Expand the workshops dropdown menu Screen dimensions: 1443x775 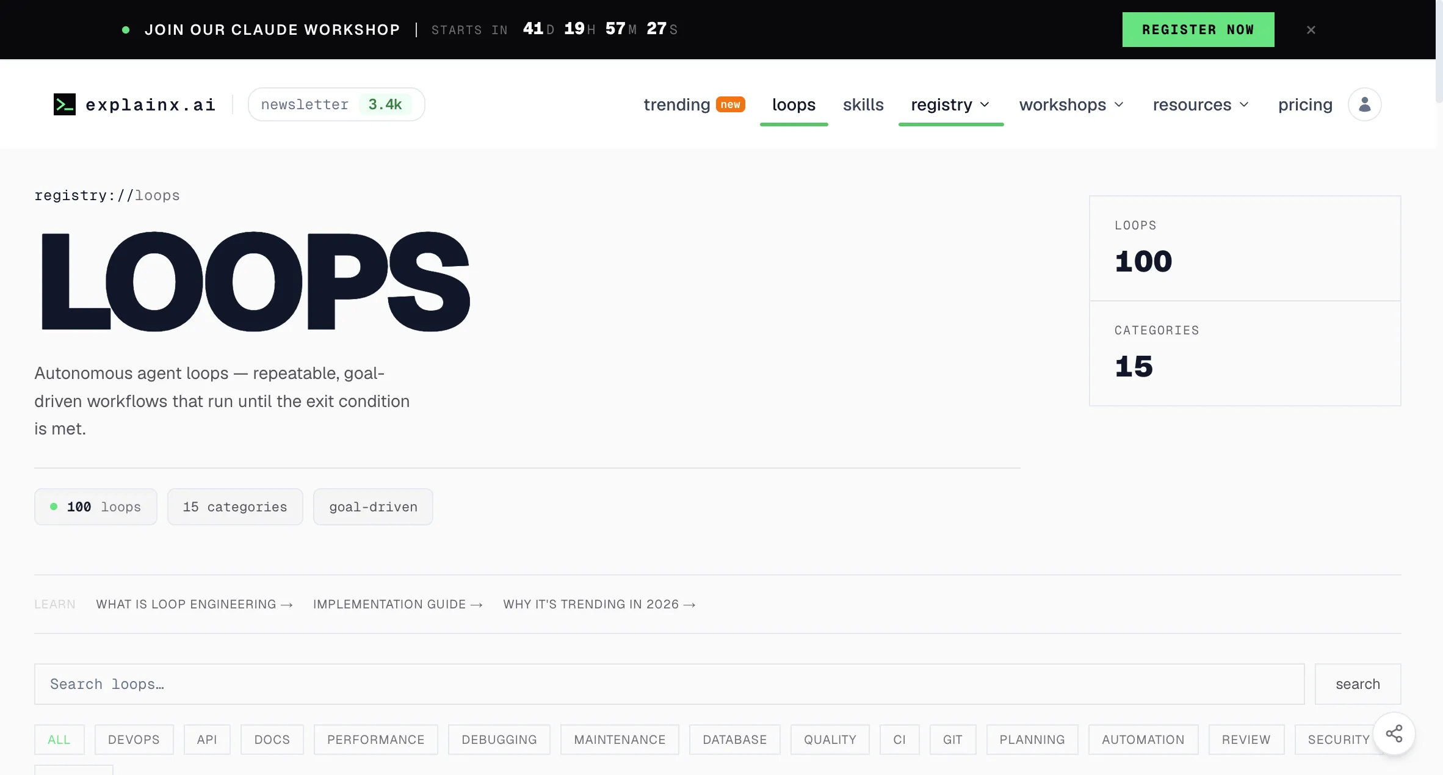1071,104
